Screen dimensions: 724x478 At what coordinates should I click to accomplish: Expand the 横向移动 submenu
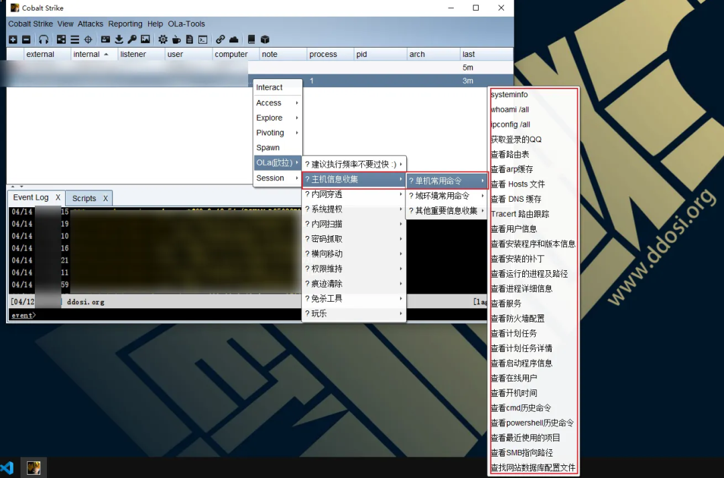(354, 253)
